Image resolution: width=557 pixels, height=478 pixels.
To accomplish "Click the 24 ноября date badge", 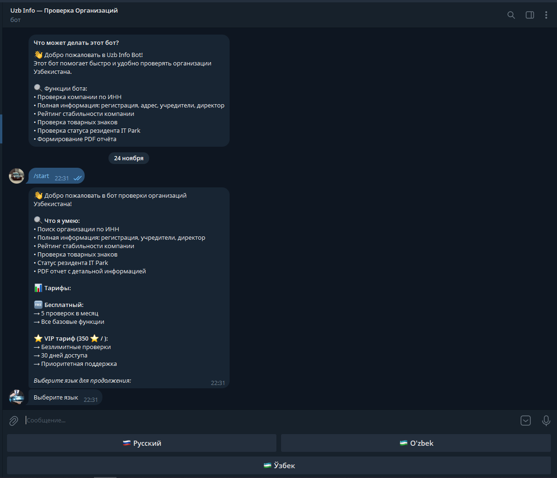I will 129,158.
